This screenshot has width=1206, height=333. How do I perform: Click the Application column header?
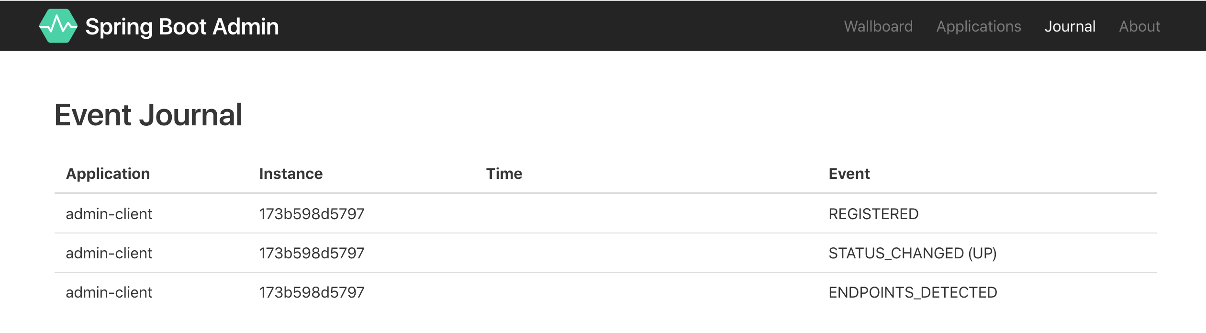108,174
